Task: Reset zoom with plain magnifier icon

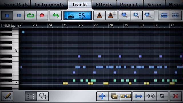Action: (x=125, y=15)
